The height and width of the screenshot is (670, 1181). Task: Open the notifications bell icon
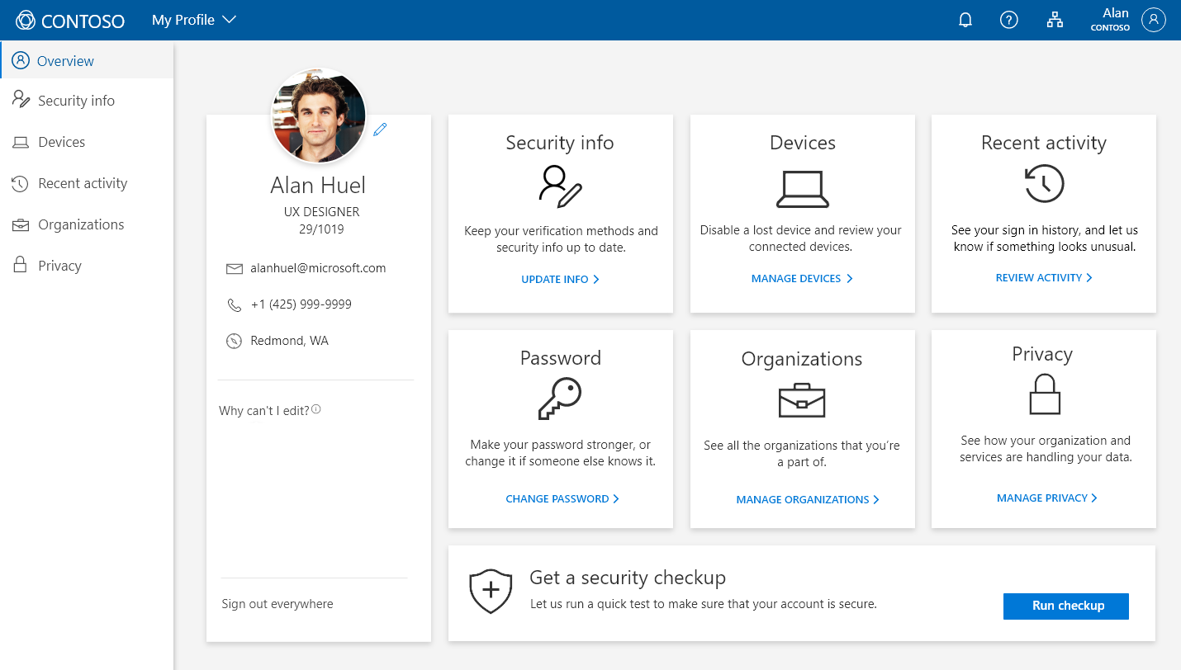point(965,21)
